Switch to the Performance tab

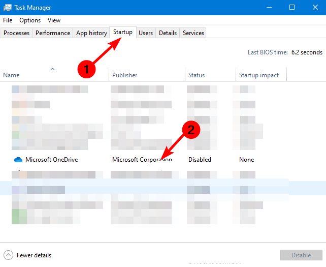(53, 33)
